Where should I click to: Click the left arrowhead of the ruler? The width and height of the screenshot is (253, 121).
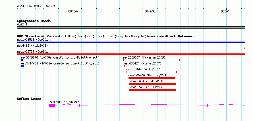(x=18, y=9)
